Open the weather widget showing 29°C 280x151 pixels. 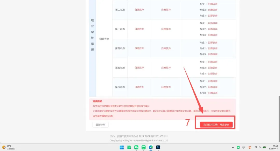(x=9, y=147)
